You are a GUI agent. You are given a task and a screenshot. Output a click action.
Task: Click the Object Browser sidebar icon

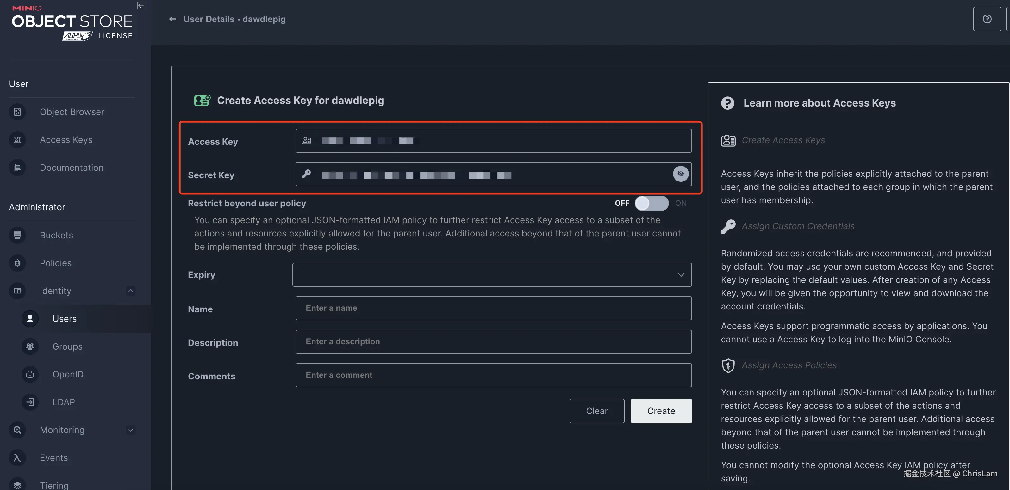17,112
